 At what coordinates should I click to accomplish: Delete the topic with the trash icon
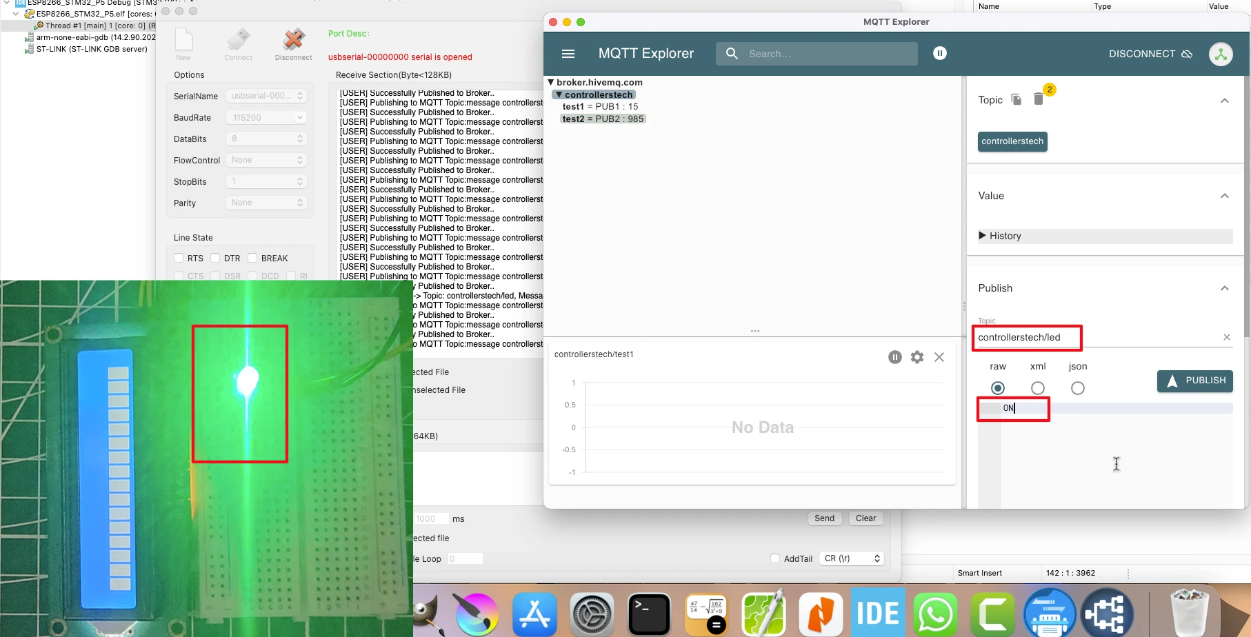point(1039,99)
